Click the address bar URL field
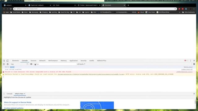Screen dimensions: 198x111 tap(95, 9)
